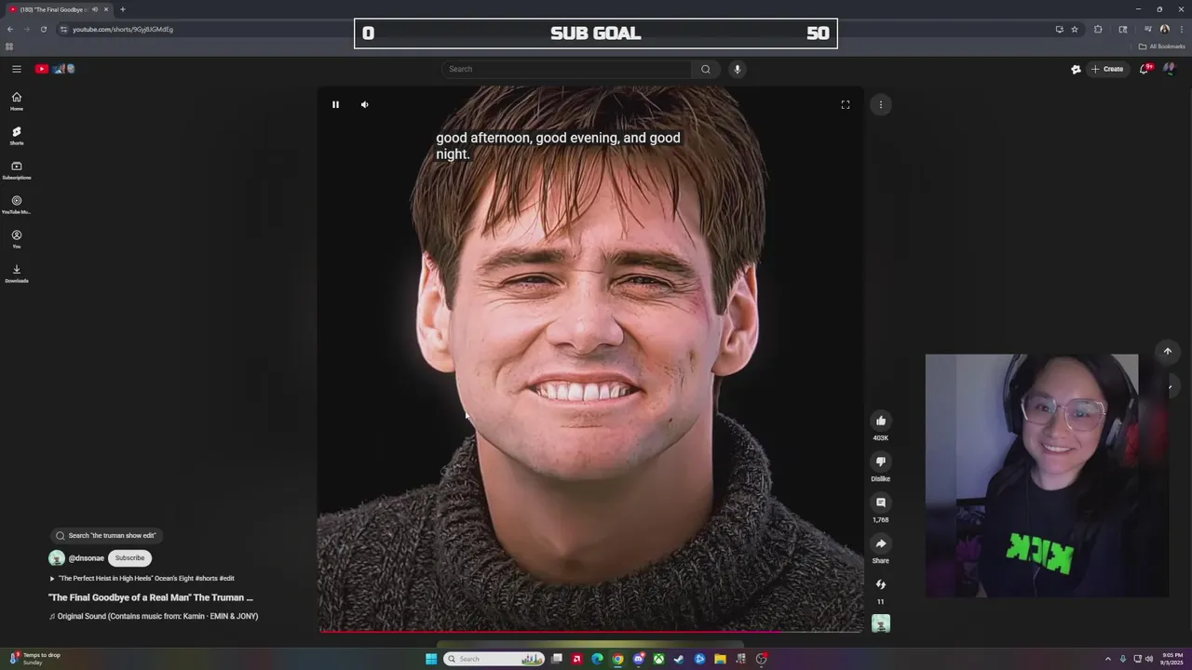1192x670 pixels.
Task: Mute the tab via its audio indicator
Action: pyautogui.click(x=94, y=9)
